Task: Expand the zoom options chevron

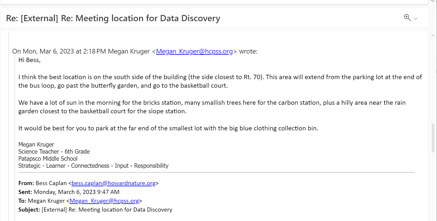Action: click(x=416, y=19)
